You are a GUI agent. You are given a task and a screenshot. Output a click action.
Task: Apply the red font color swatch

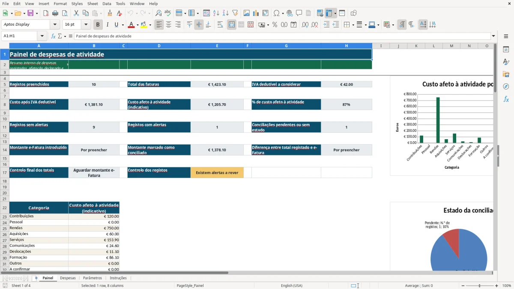pyautogui.click(x=131, y=25)
